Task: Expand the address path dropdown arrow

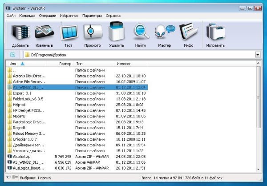Action: (x=258, y=55)
